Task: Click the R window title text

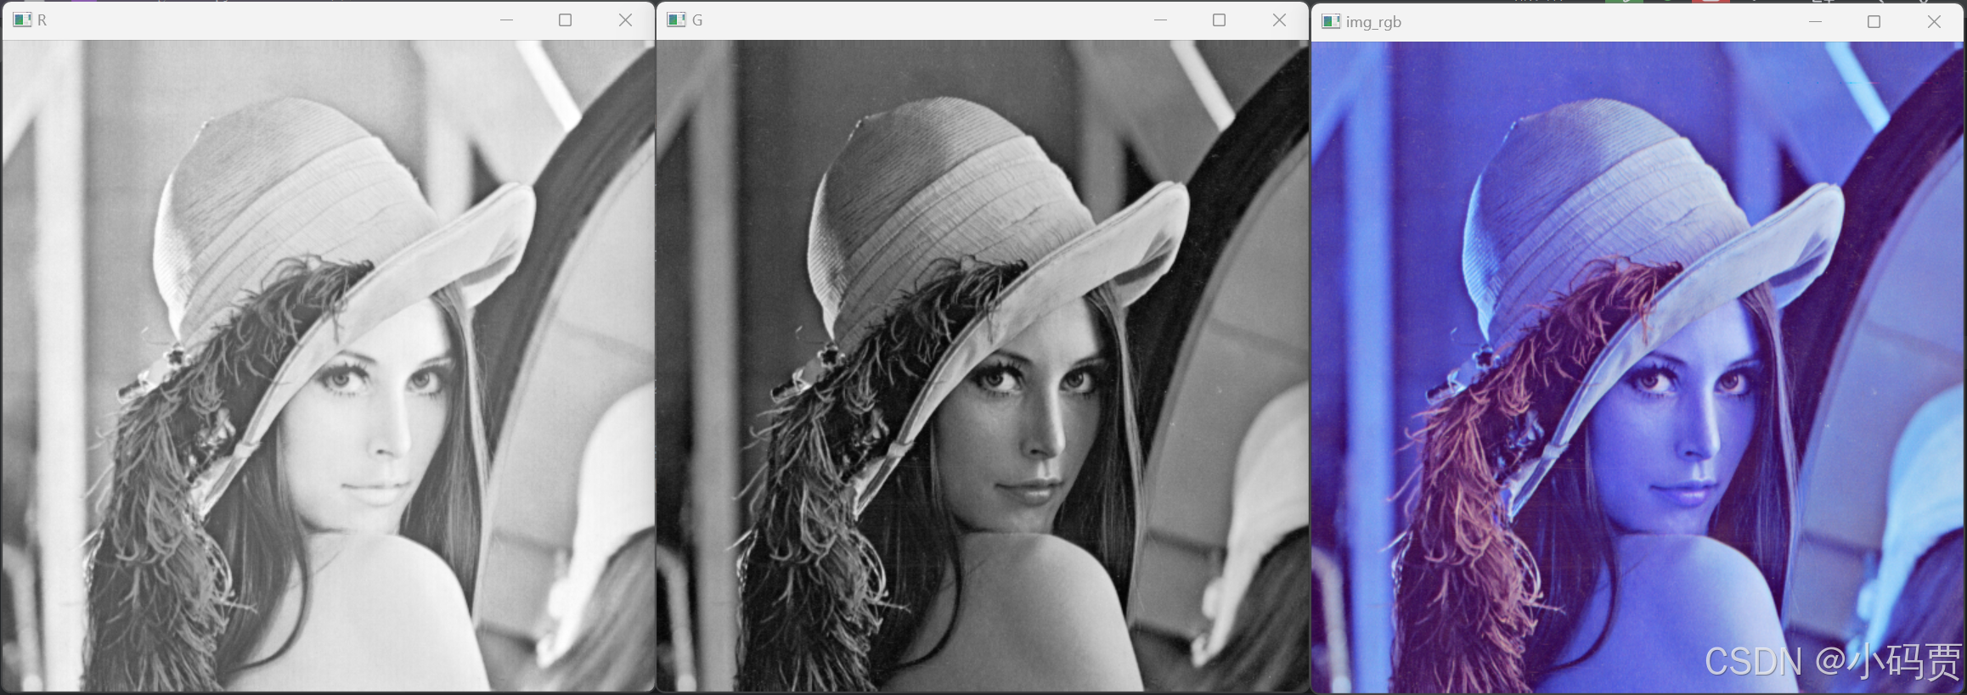Action: click(42, 20)
